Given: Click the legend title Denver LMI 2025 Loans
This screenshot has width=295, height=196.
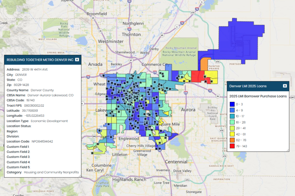Looking at the screenshot, I should click(x=248, y=86).
